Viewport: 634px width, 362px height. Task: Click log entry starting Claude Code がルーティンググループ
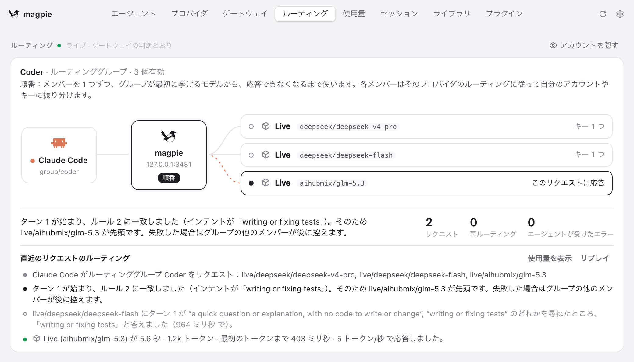[x=289, y=275]
